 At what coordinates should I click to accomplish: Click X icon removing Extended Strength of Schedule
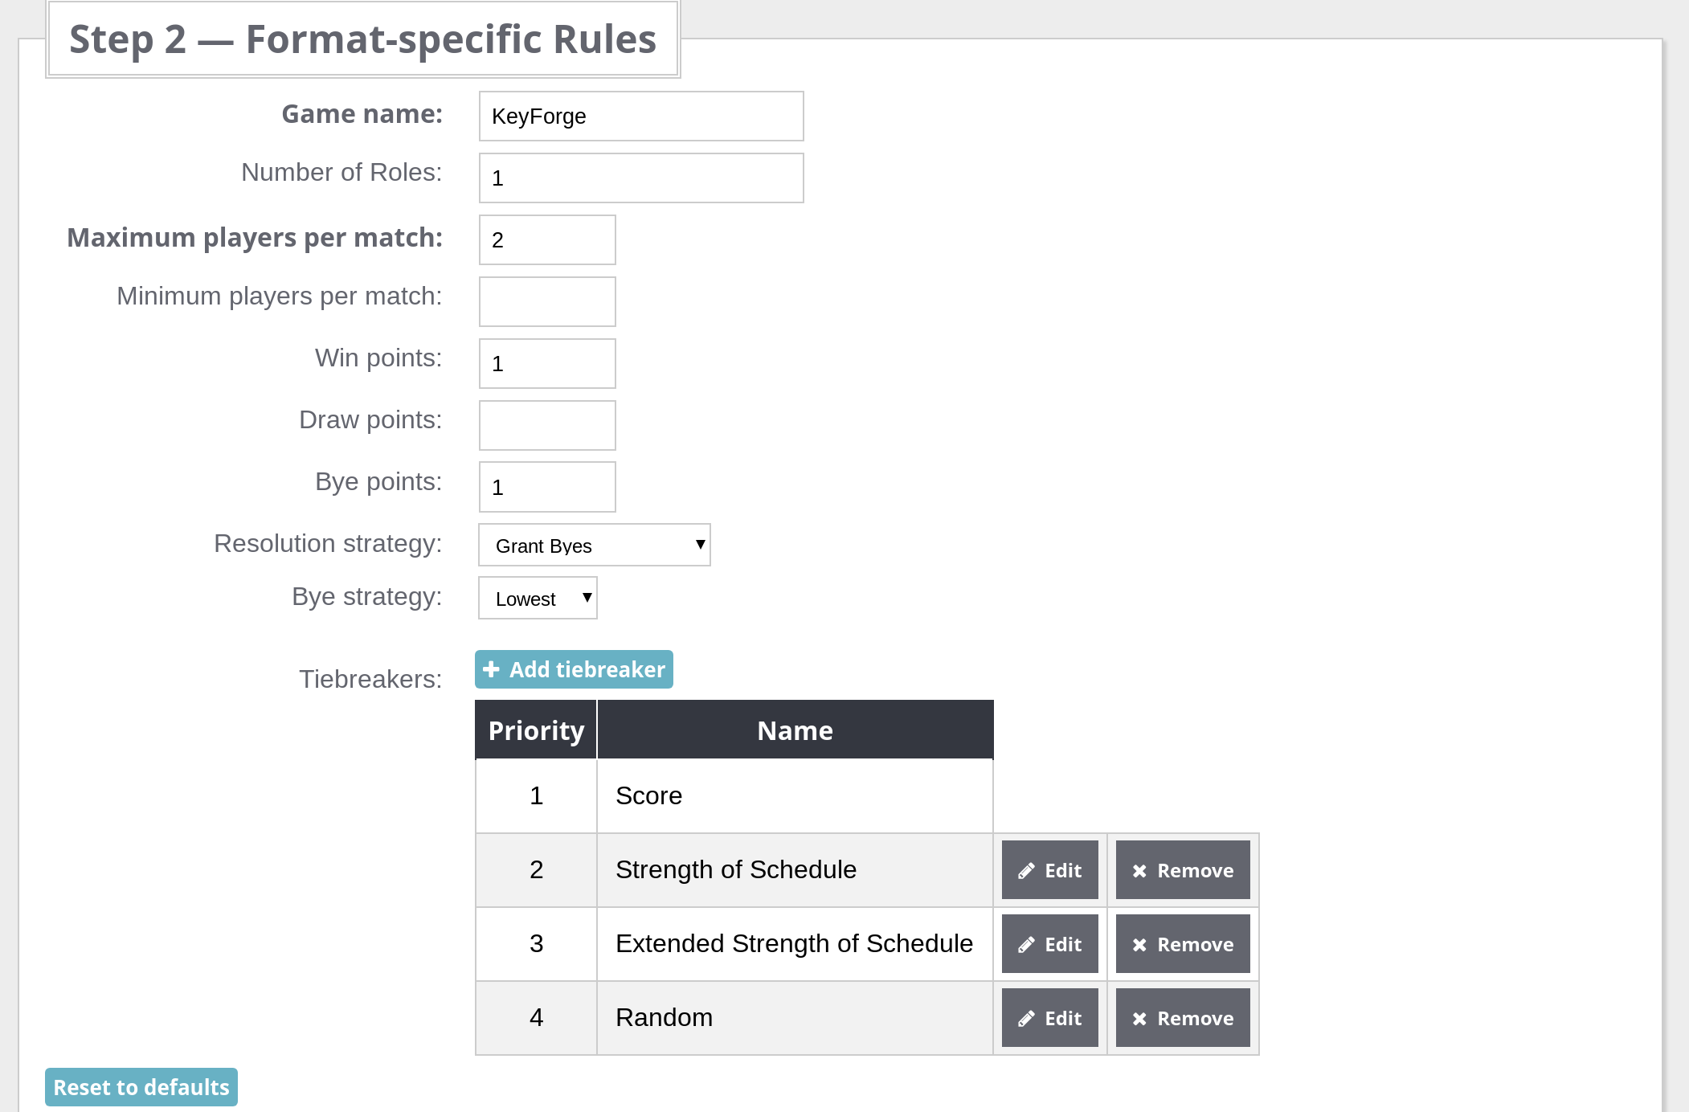pyautogui.click(x=1139, y=945)
